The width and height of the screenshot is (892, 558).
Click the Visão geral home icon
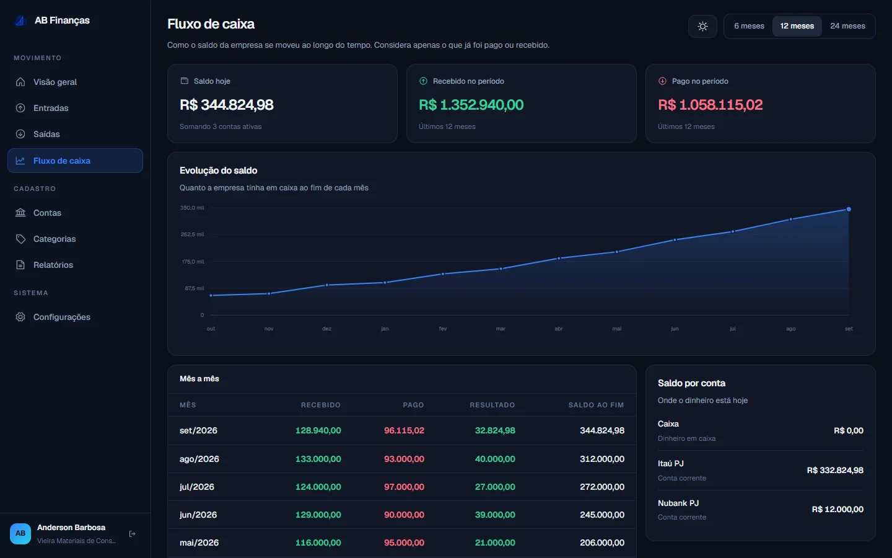[x=20, y=82]
